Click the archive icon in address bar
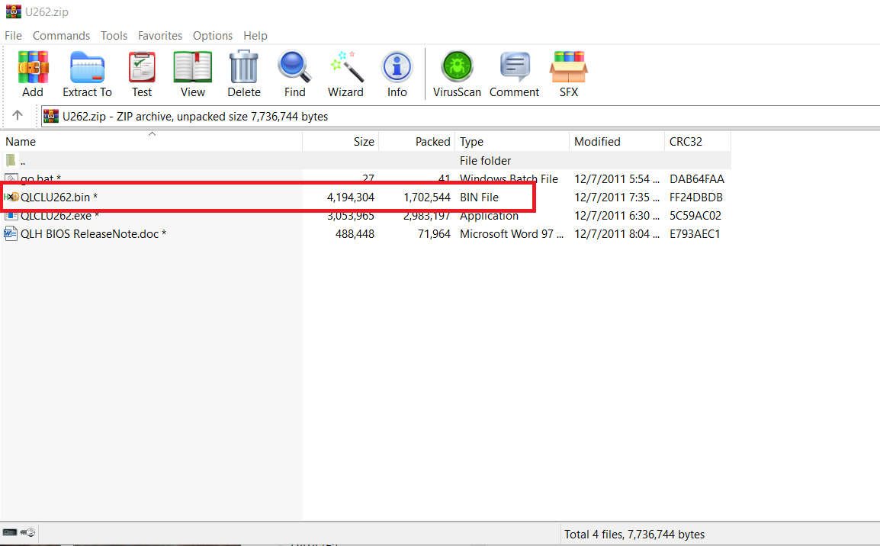 pos(51,116)
